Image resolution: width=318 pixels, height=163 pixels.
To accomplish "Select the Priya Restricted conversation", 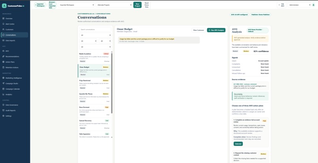I will [95, 84].
